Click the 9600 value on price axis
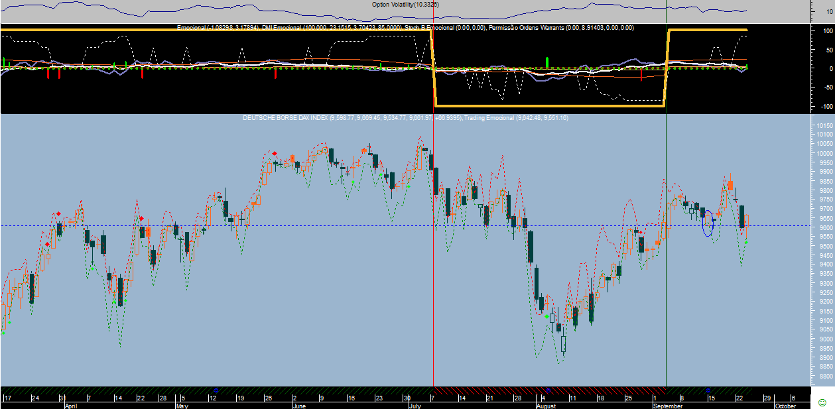Image resolution: width=835 pixels, height=409 pixels. coord(825,227)
